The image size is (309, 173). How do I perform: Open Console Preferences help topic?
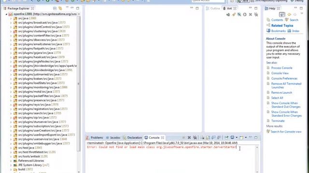(284, 78)
